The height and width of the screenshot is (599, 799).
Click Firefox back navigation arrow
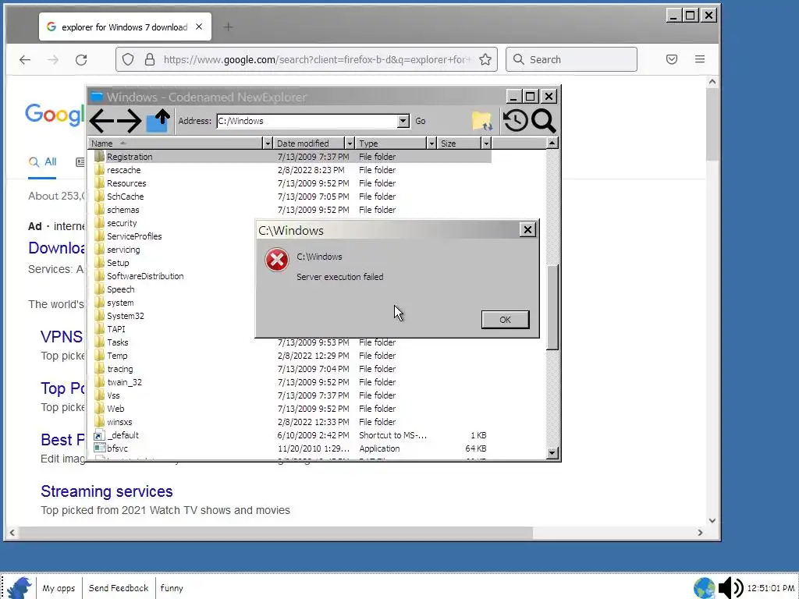tap(25, 59)
